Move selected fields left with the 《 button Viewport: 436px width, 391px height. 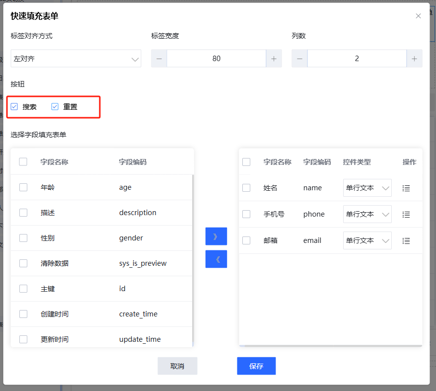216,259
